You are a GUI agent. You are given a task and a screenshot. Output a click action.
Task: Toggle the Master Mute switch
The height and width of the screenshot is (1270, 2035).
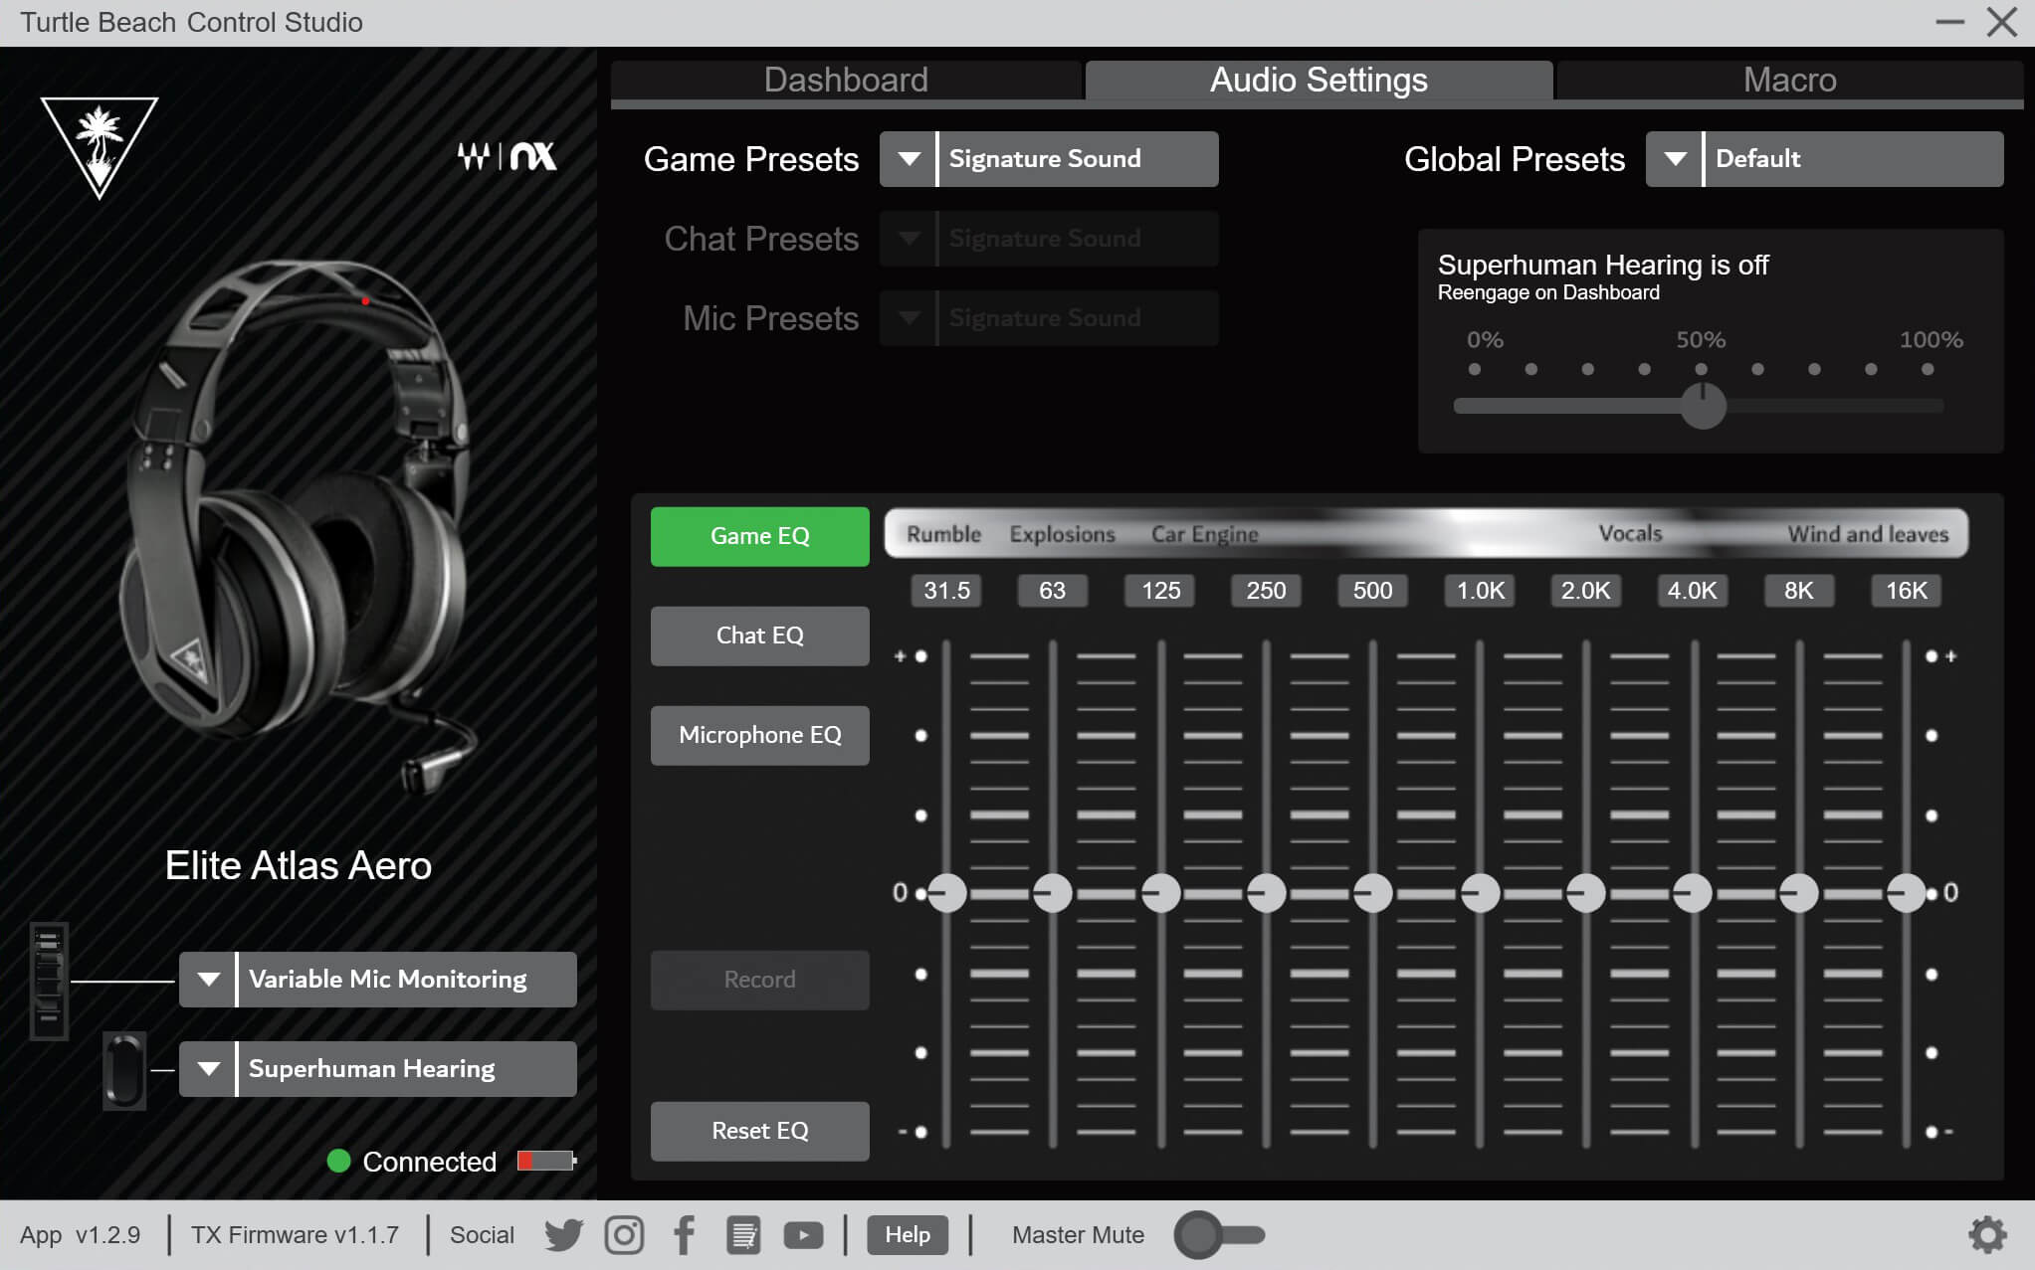pyautogui.click(x=1219, y=1235)
